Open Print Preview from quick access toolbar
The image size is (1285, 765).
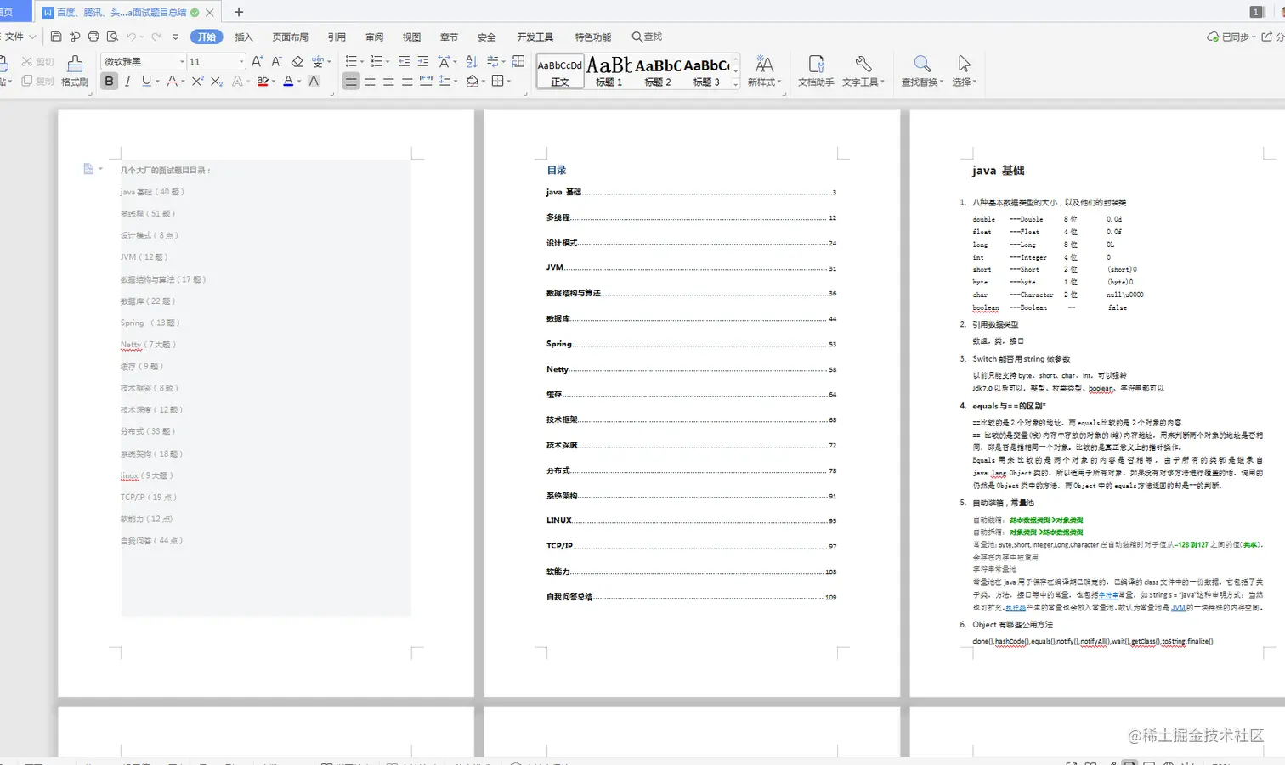tap(112, 37)
